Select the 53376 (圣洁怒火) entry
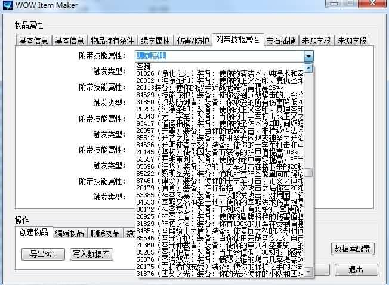Image resolution: width=389 pixels, height=285 pixels. click(220, 259)
